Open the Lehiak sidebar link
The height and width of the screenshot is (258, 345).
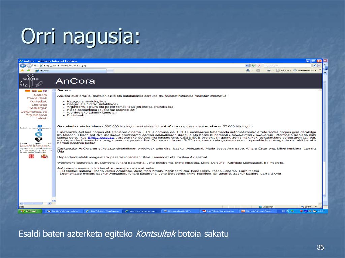tap(41, 118)
